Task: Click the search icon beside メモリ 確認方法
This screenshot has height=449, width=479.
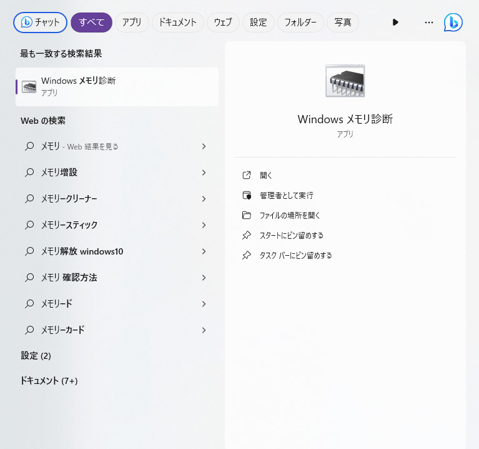Action: coord(29,278)
